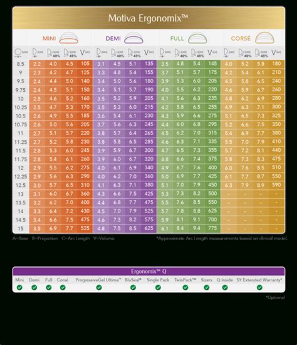Click FULL volume 775 in the 15 row
This screenshot has height=345, width=297.
(x=212, y=228)
